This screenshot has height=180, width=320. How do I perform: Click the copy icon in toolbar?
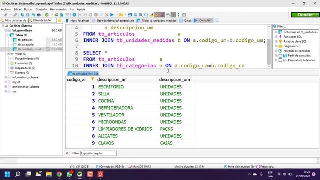(22, 15)
